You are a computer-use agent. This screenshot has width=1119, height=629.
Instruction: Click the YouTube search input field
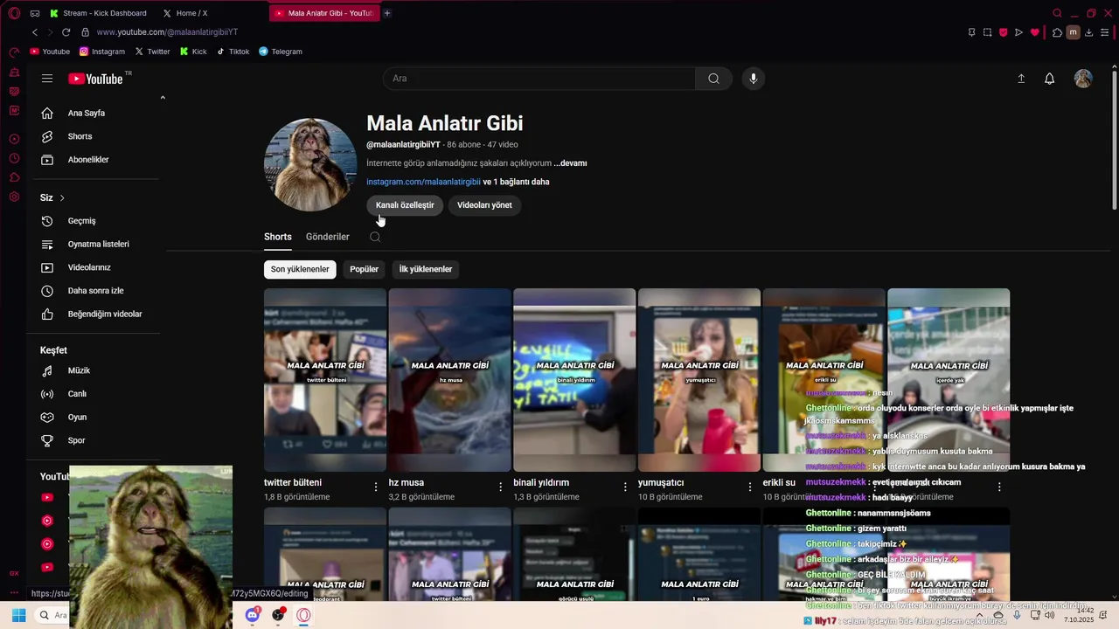pos(539,79)
